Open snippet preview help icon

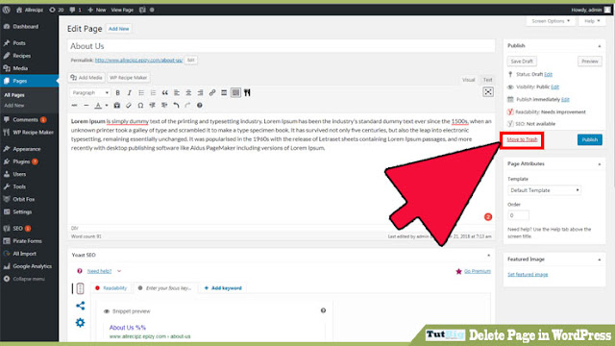point(323,310)
